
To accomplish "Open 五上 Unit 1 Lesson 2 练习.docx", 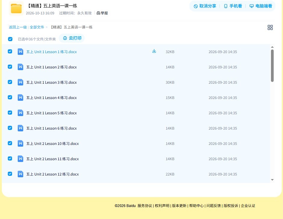I will point(51,67).
